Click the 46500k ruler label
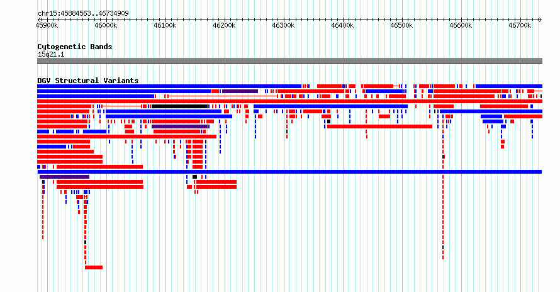The height and width of the screenshot is (292, 560). coord(401,25)
